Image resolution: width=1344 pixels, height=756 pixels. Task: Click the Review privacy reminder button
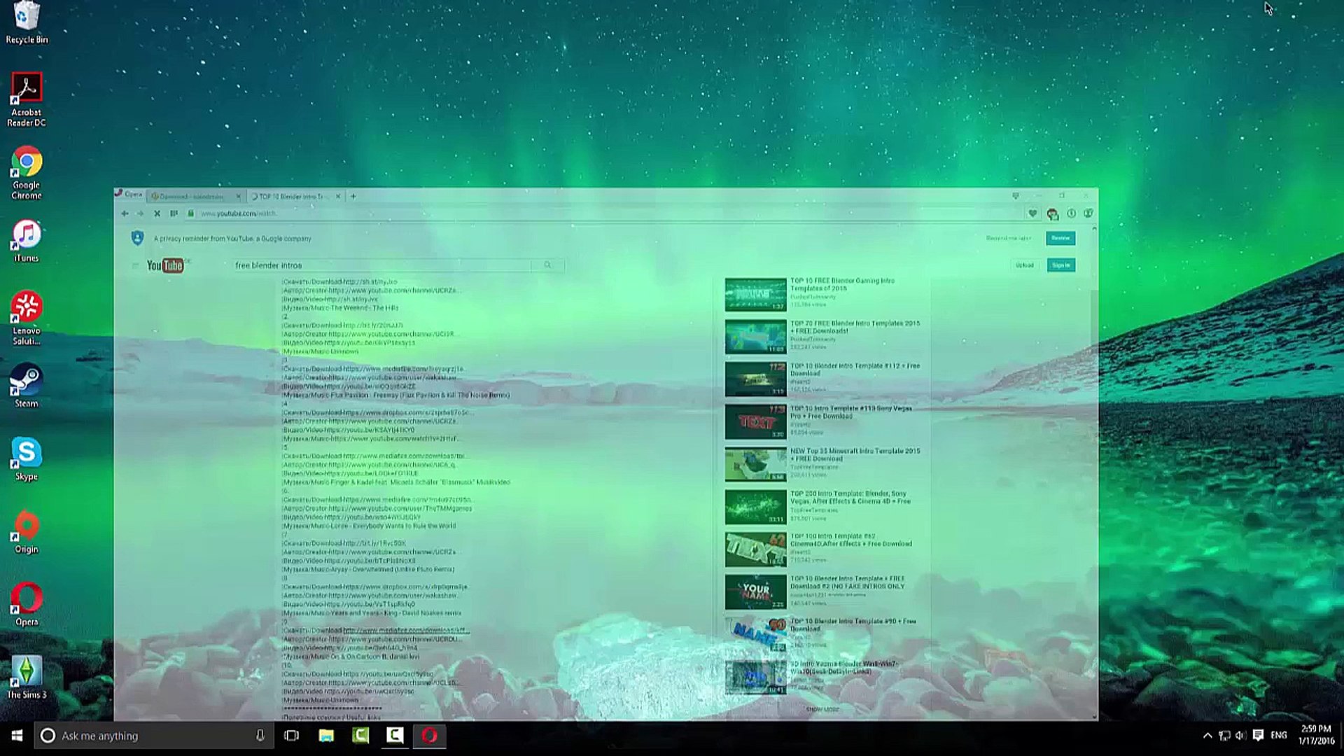point(1060,238)
